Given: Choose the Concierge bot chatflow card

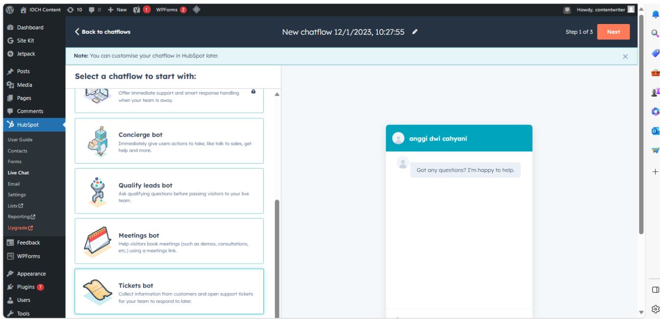Looking at the screenshot, I should 169,141.
